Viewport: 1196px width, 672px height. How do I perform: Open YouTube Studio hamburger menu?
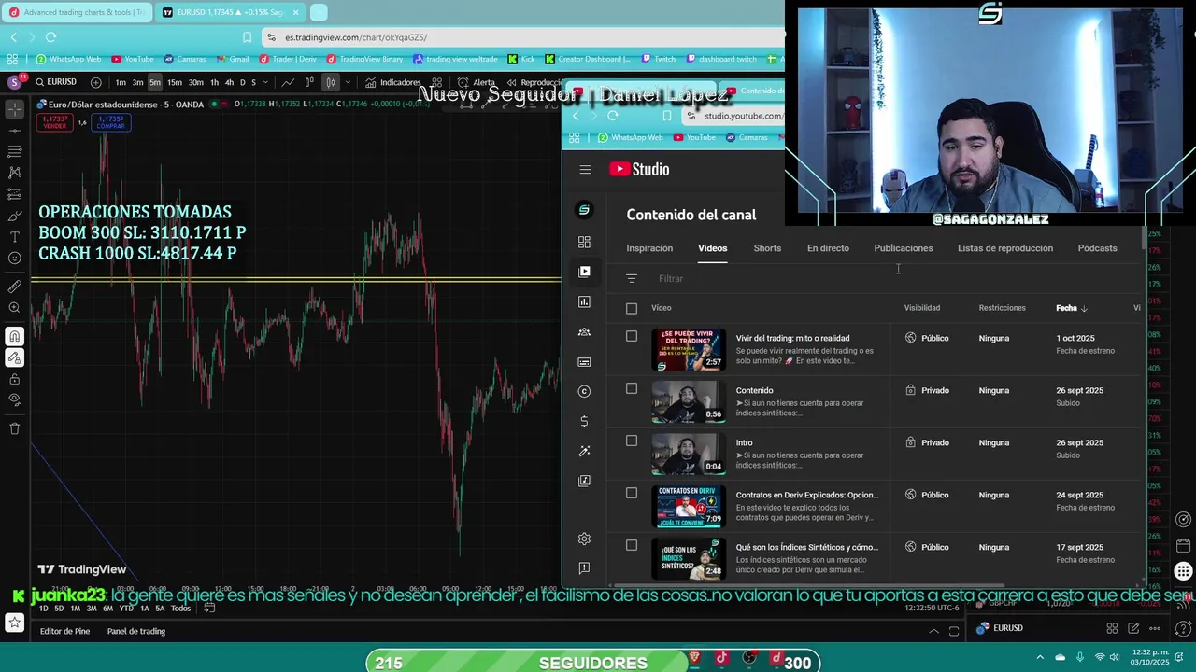[585, 169]
